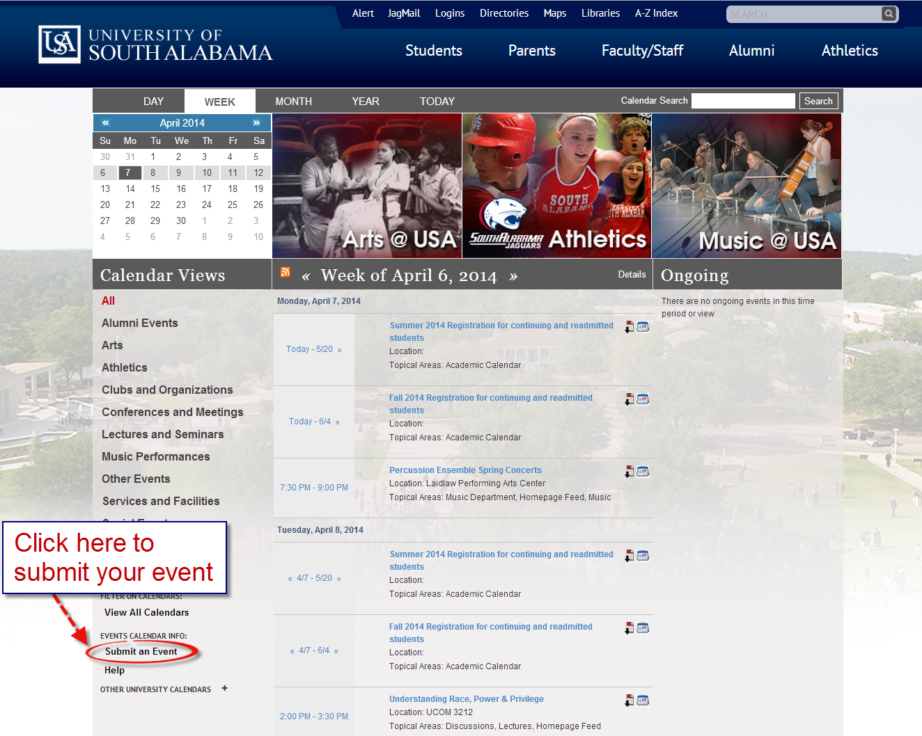
Task: Open the Faculty/Staff menu in the header
Action: tap(643, 51)
